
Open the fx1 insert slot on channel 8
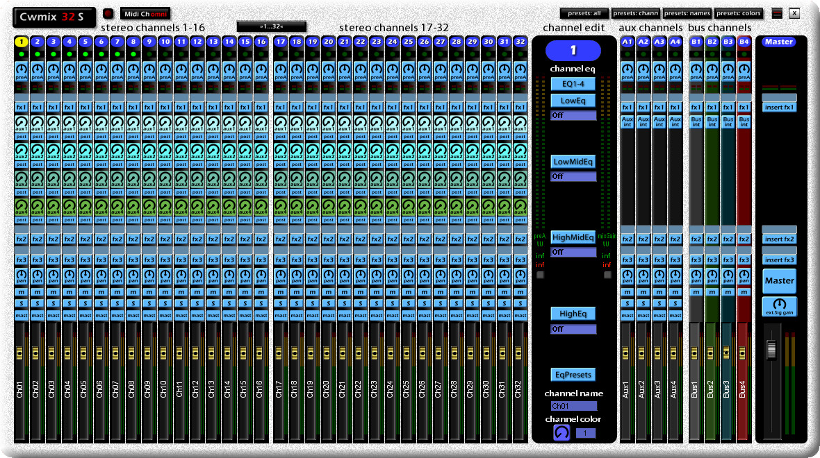pyautogui.click(x=132, y=107)
